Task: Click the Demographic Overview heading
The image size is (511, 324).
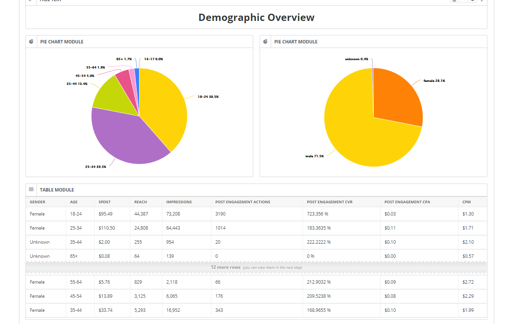Action: point(256,18)
